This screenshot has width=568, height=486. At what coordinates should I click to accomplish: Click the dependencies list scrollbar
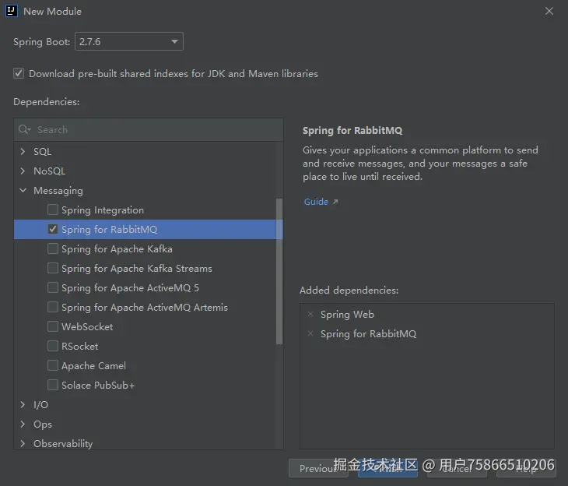point(279,271)
